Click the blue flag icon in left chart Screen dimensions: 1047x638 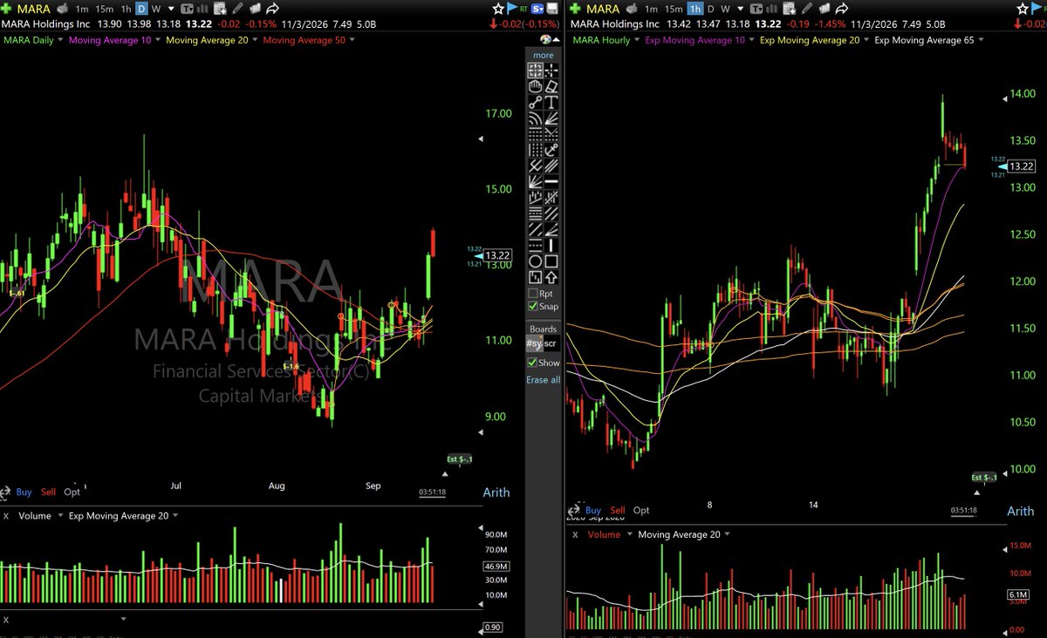click(512, 9)
